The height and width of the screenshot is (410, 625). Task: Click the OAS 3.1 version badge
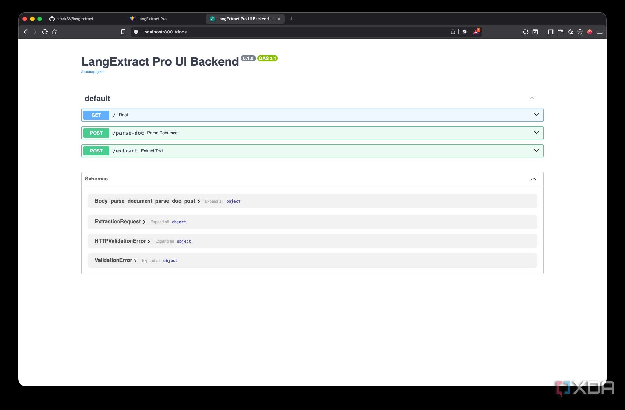(x=267, y=58)
